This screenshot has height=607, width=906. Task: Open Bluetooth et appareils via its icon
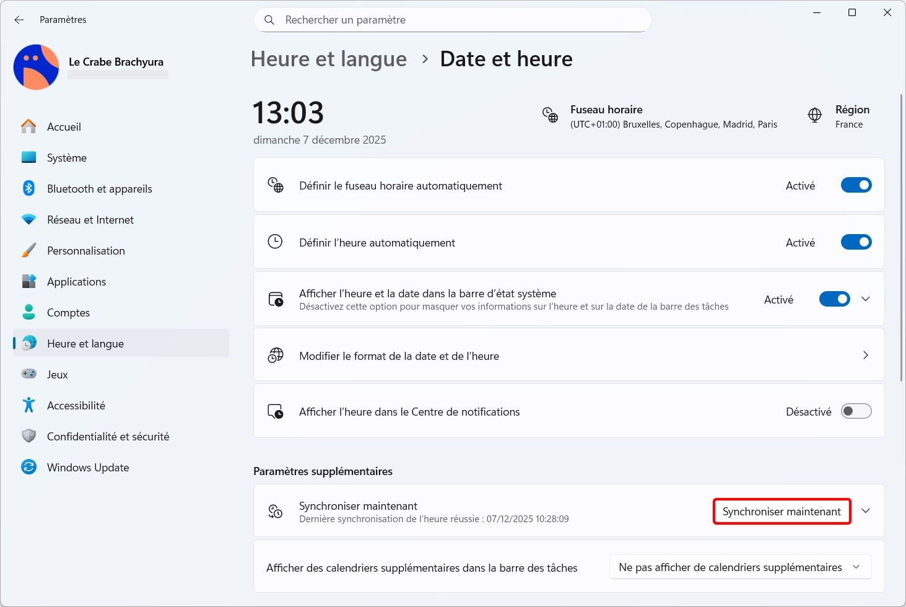28,188
